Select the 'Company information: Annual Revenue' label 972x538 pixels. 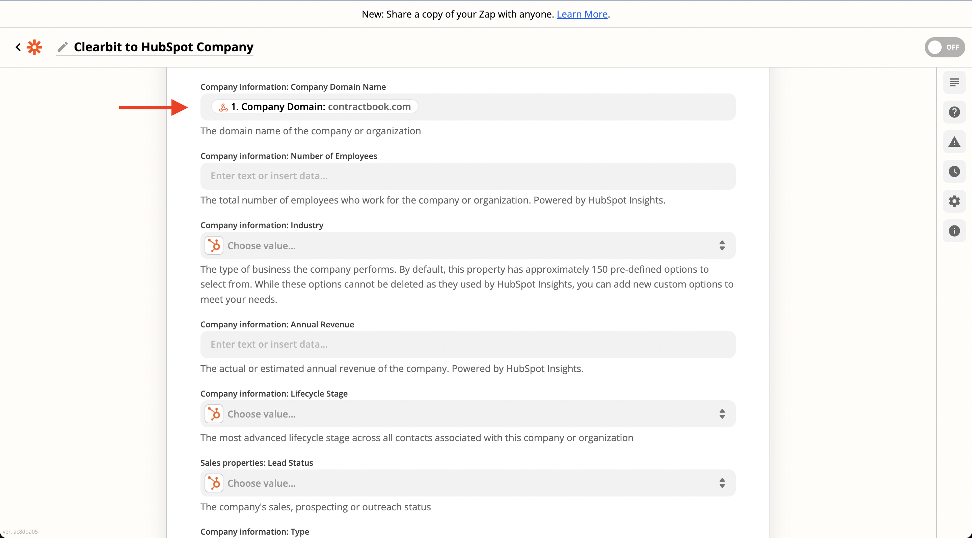(277, 324)
